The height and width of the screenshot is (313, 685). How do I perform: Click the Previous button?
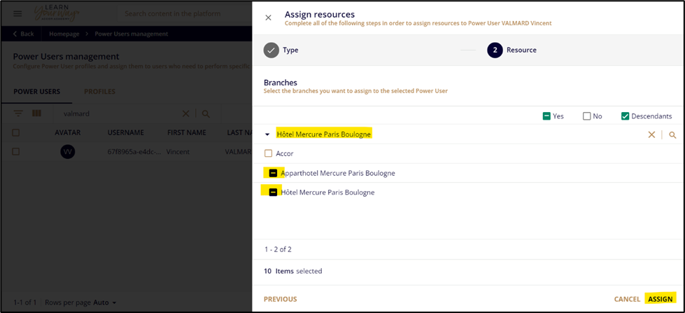(x=280, y=300)
